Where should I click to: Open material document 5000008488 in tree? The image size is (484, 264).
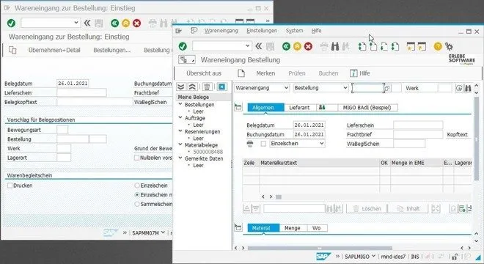(x=208, y=152)
